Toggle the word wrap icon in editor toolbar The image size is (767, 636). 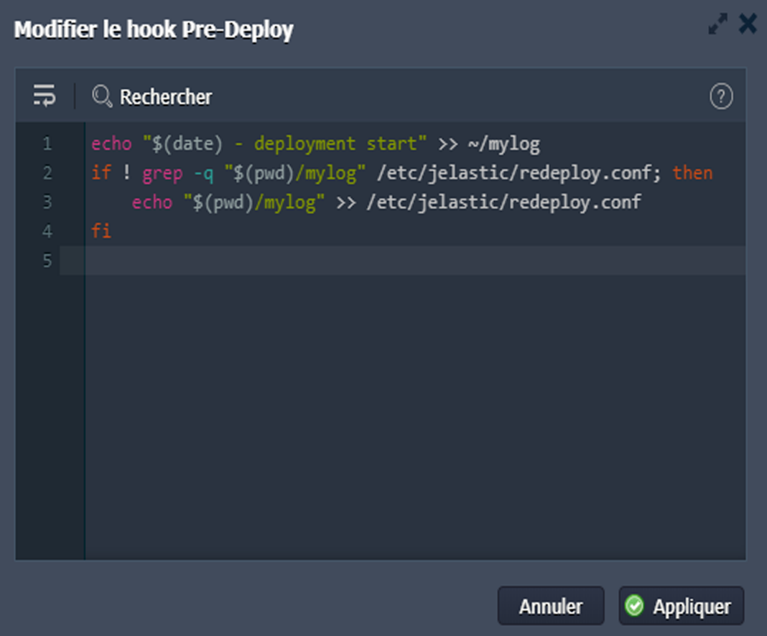click(45, 95)
